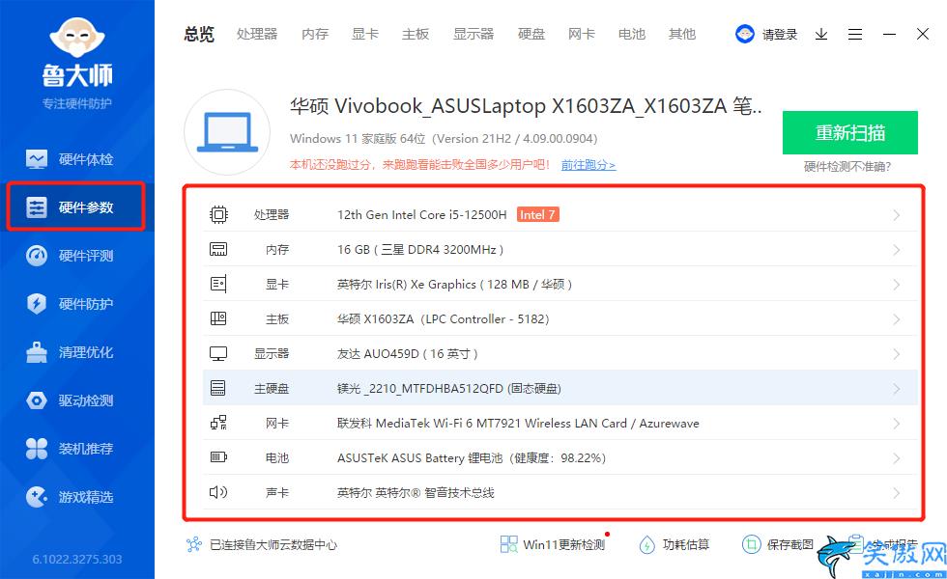Click the Intel 7 badge
The image size is (947, 579).
[537, 214]
